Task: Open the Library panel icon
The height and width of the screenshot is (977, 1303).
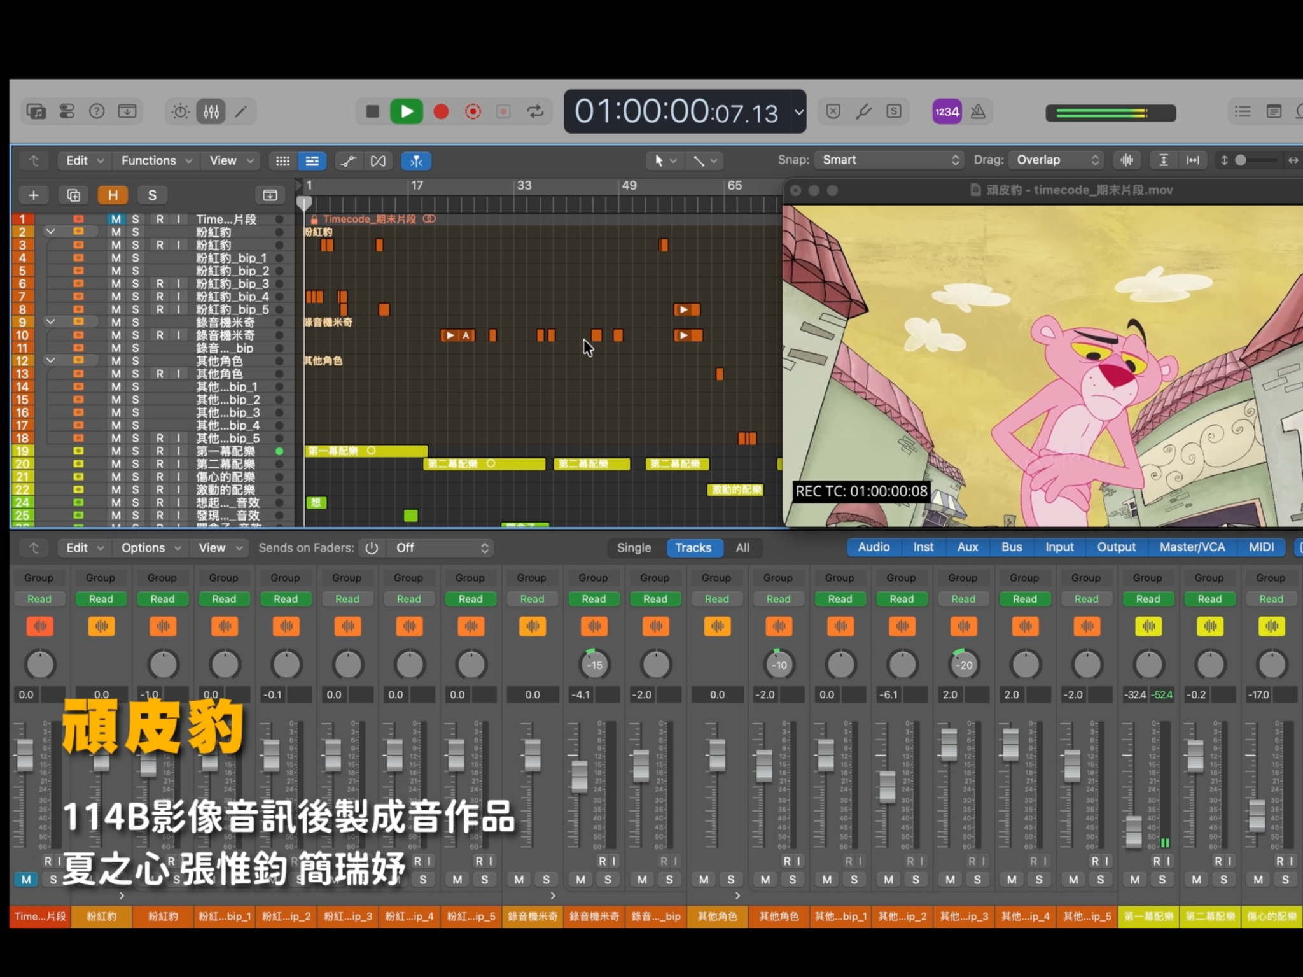Action: pos(36,112)
